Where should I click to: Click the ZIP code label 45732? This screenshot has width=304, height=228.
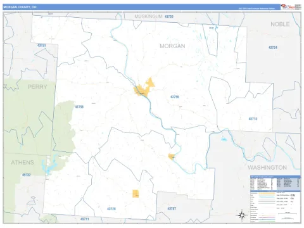coord(27,175)
